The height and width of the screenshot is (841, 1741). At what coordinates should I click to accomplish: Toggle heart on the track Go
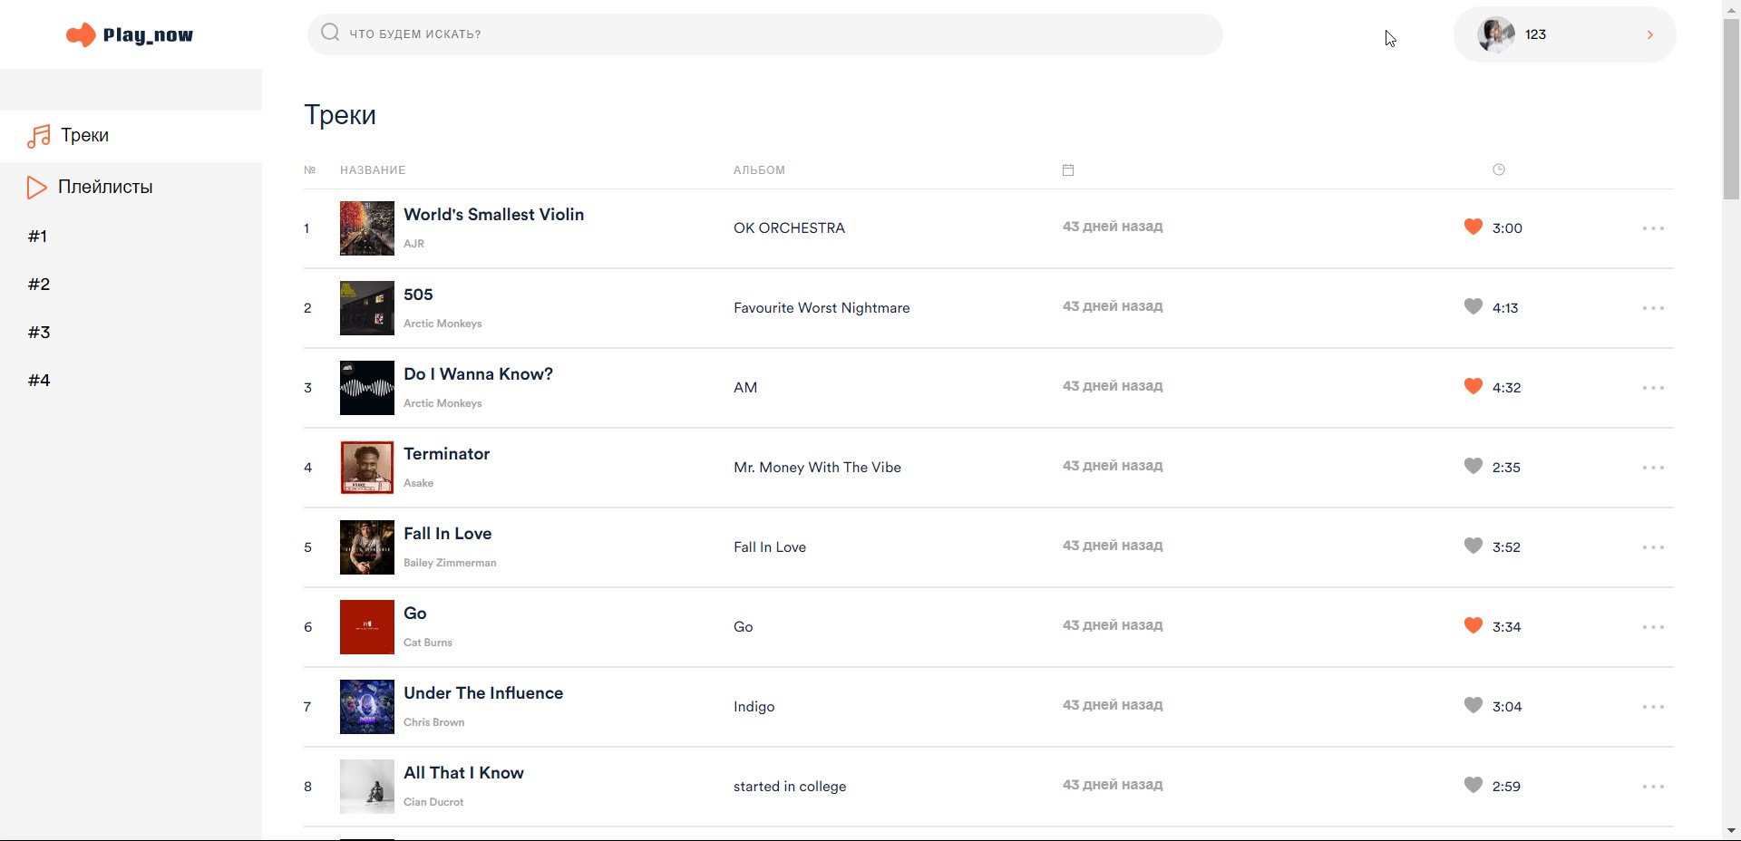point(1473,625)
